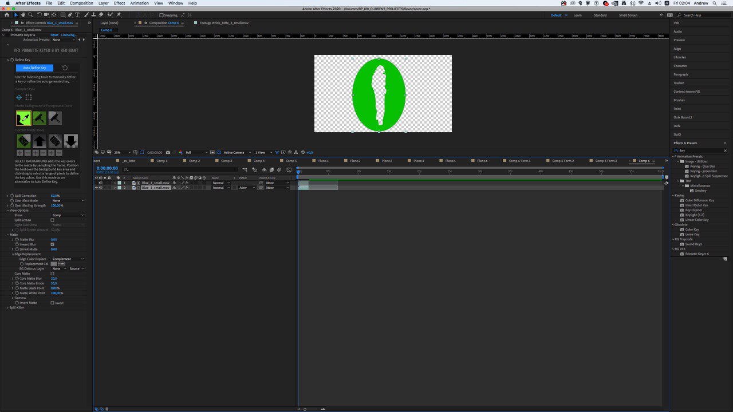Choose the Clone Stamp tool
Image resolution: width=733 pixels, height=412 pixels.
tap(93, 15)
